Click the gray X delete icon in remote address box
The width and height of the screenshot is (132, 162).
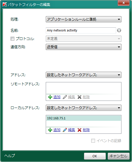[79, 97]
